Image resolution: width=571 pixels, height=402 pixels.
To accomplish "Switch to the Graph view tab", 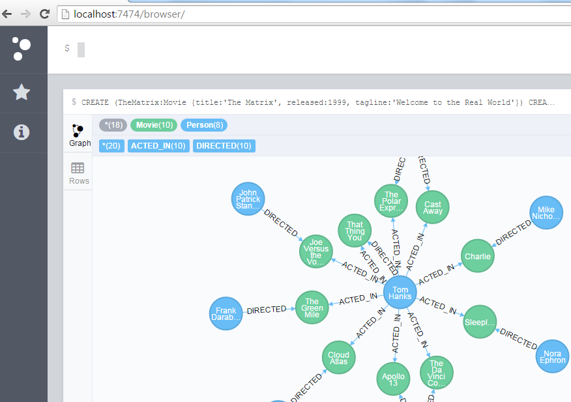I will click(78, 135).
